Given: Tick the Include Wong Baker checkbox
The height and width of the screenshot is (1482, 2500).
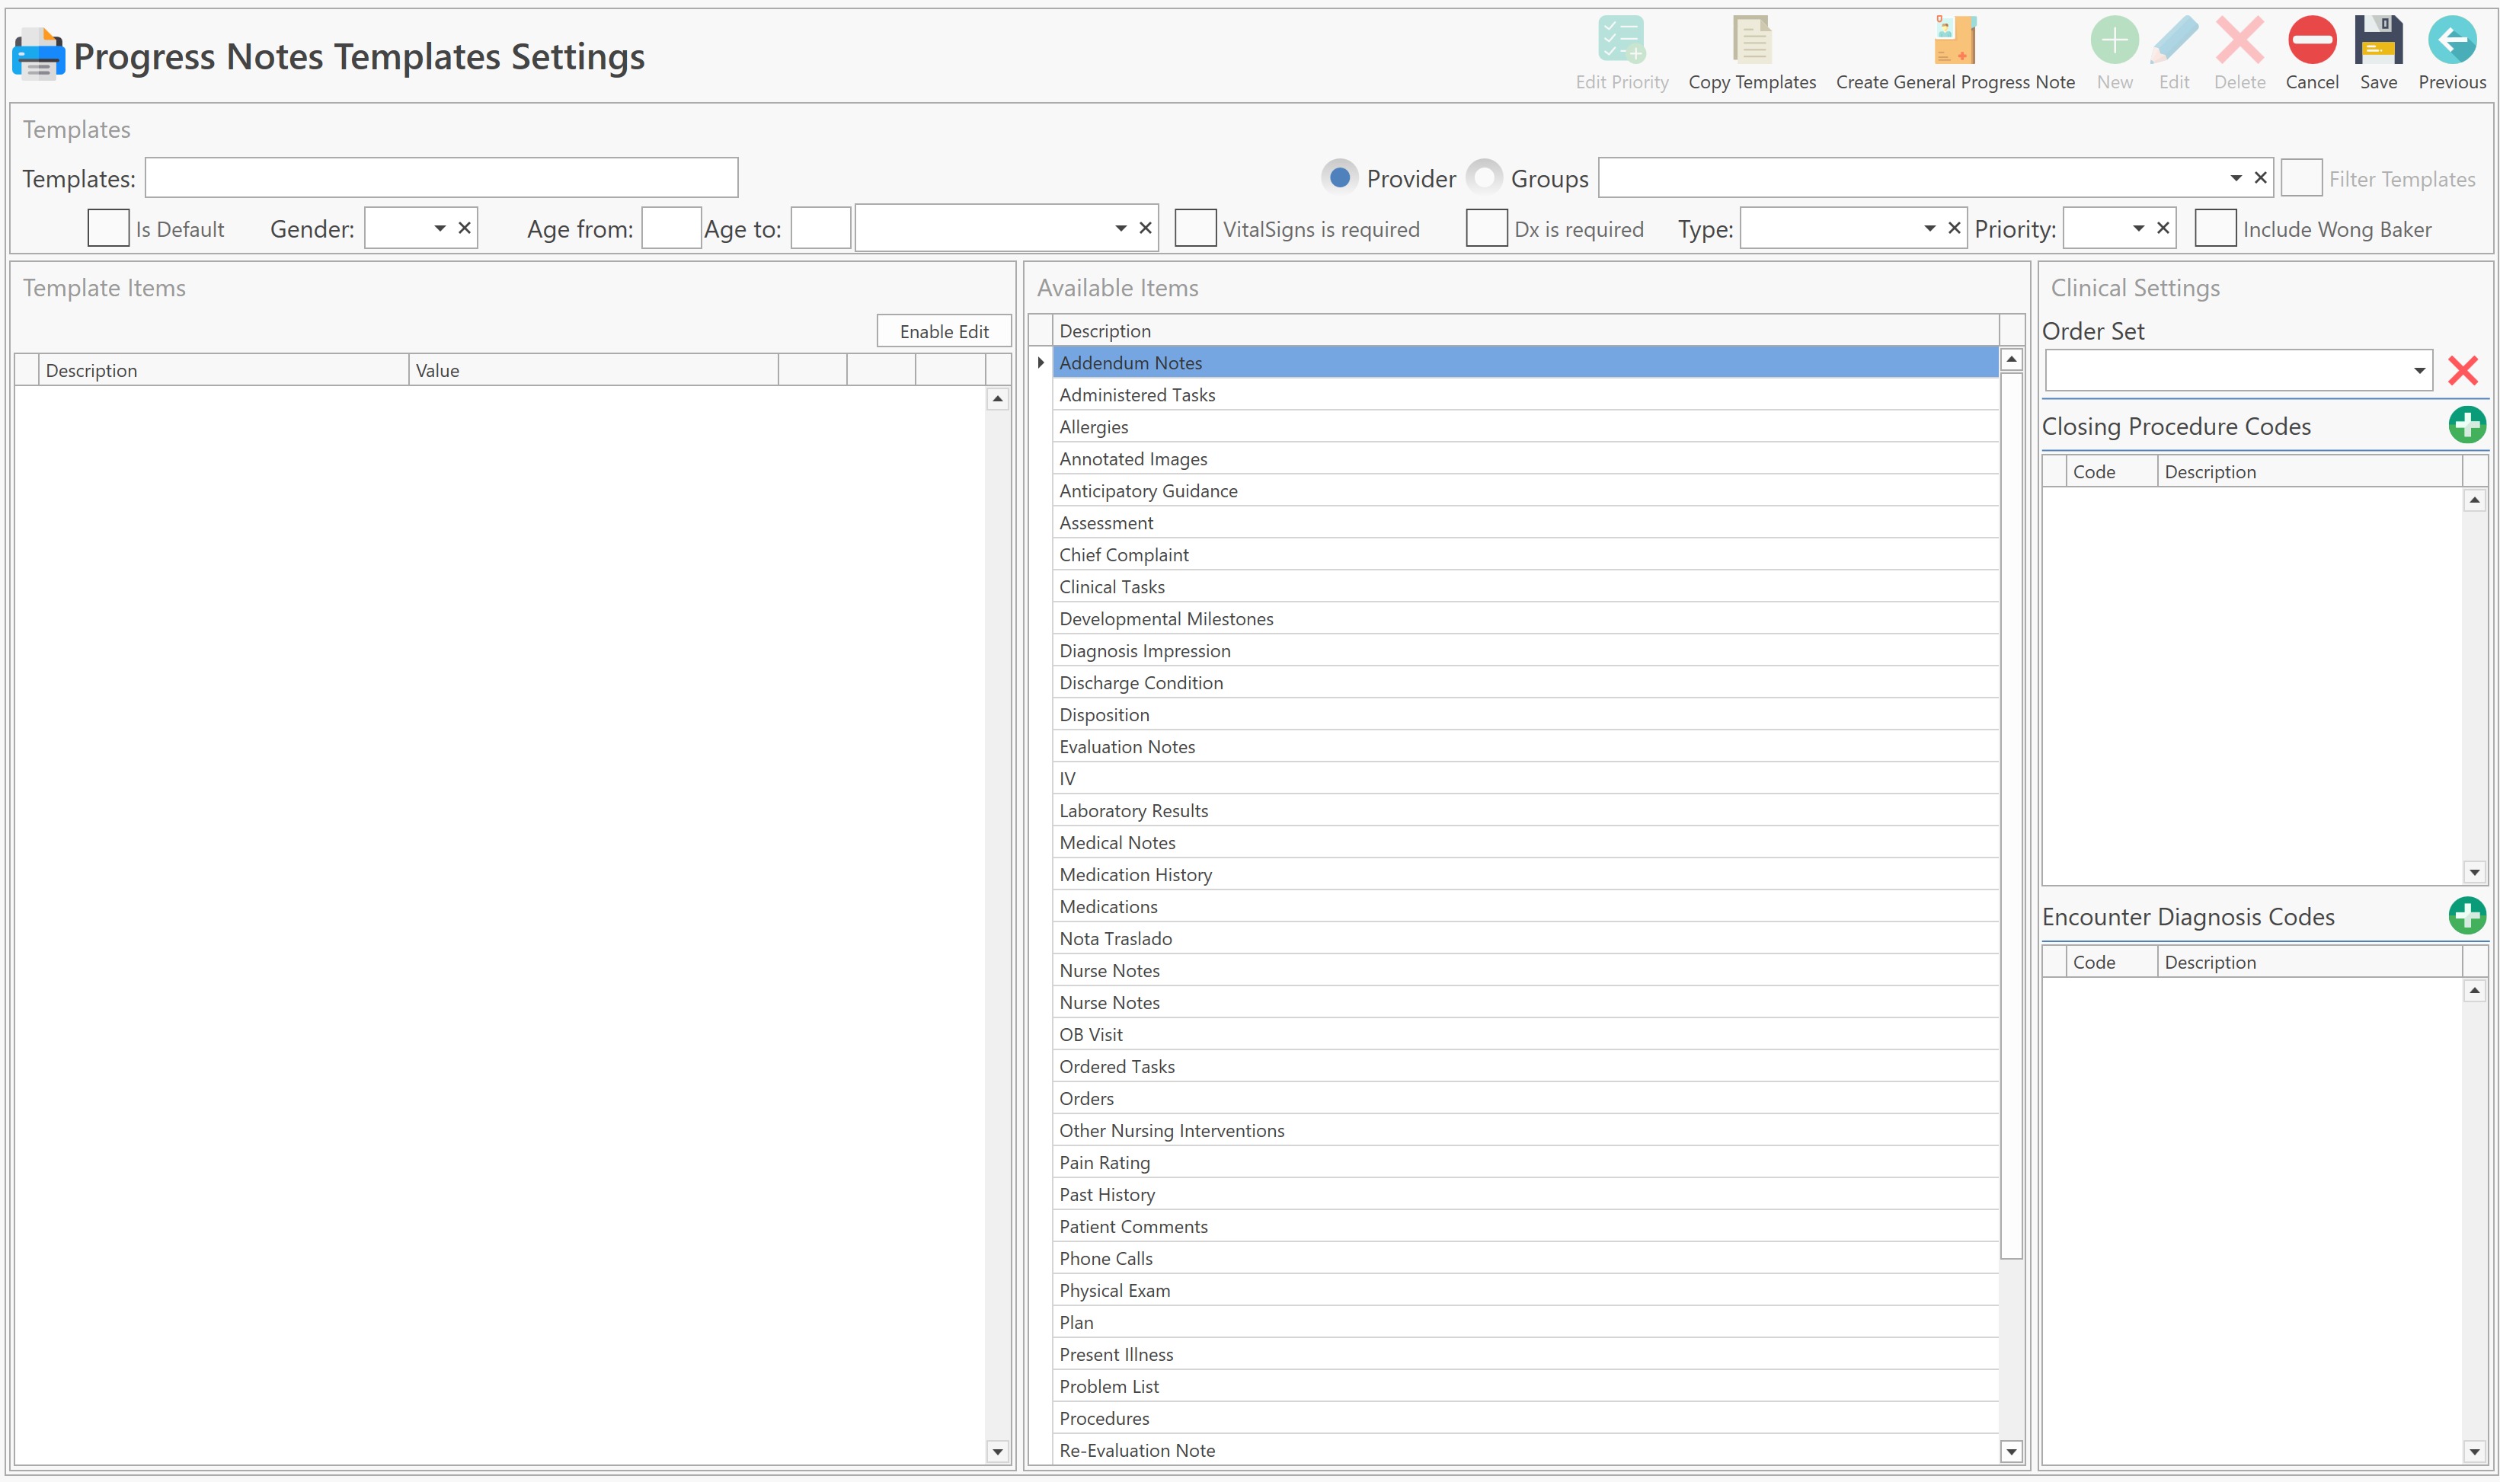Looking at the screenshot, I should pos(2214,228).
